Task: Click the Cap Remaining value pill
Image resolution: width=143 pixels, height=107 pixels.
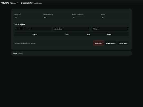Action: tap(45, 17)
